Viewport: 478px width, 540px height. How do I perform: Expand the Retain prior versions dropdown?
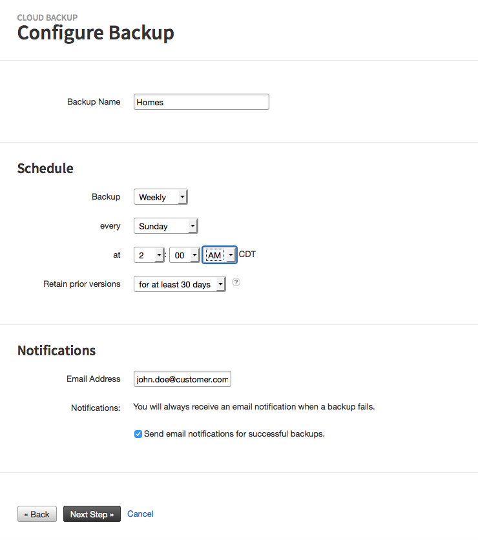[x=180, y=284]
